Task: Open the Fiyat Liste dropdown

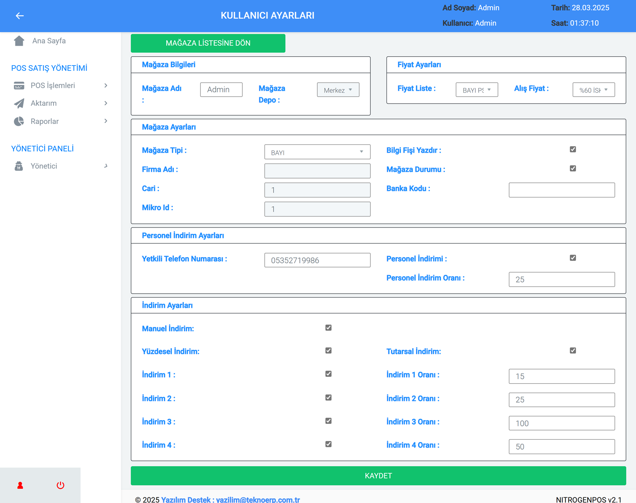Action: [477, 90]
